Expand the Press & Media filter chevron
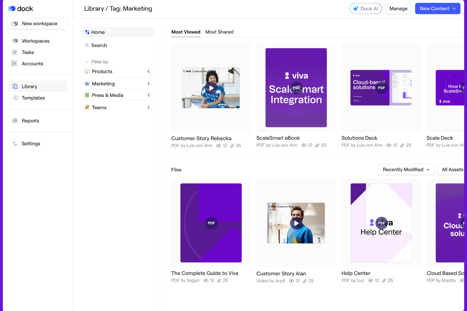Viewport: 467px width, 311px height. tap(149, 95)
